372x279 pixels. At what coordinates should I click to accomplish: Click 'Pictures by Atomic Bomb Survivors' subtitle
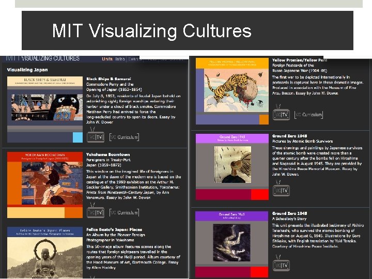[302, 141]
